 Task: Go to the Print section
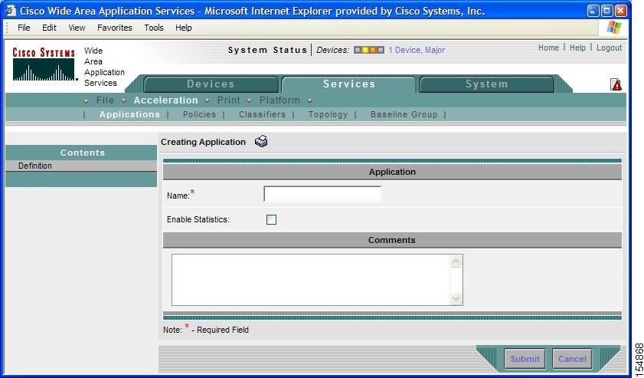click(229, 100)
